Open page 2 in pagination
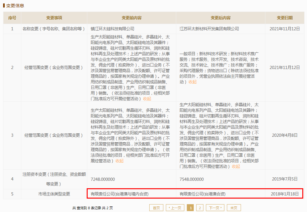307x212 pixels. point(200,208)
